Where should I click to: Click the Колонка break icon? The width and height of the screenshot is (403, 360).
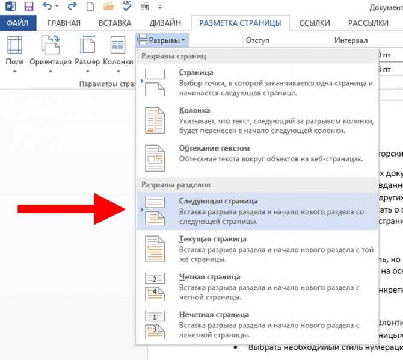[155, 120]
